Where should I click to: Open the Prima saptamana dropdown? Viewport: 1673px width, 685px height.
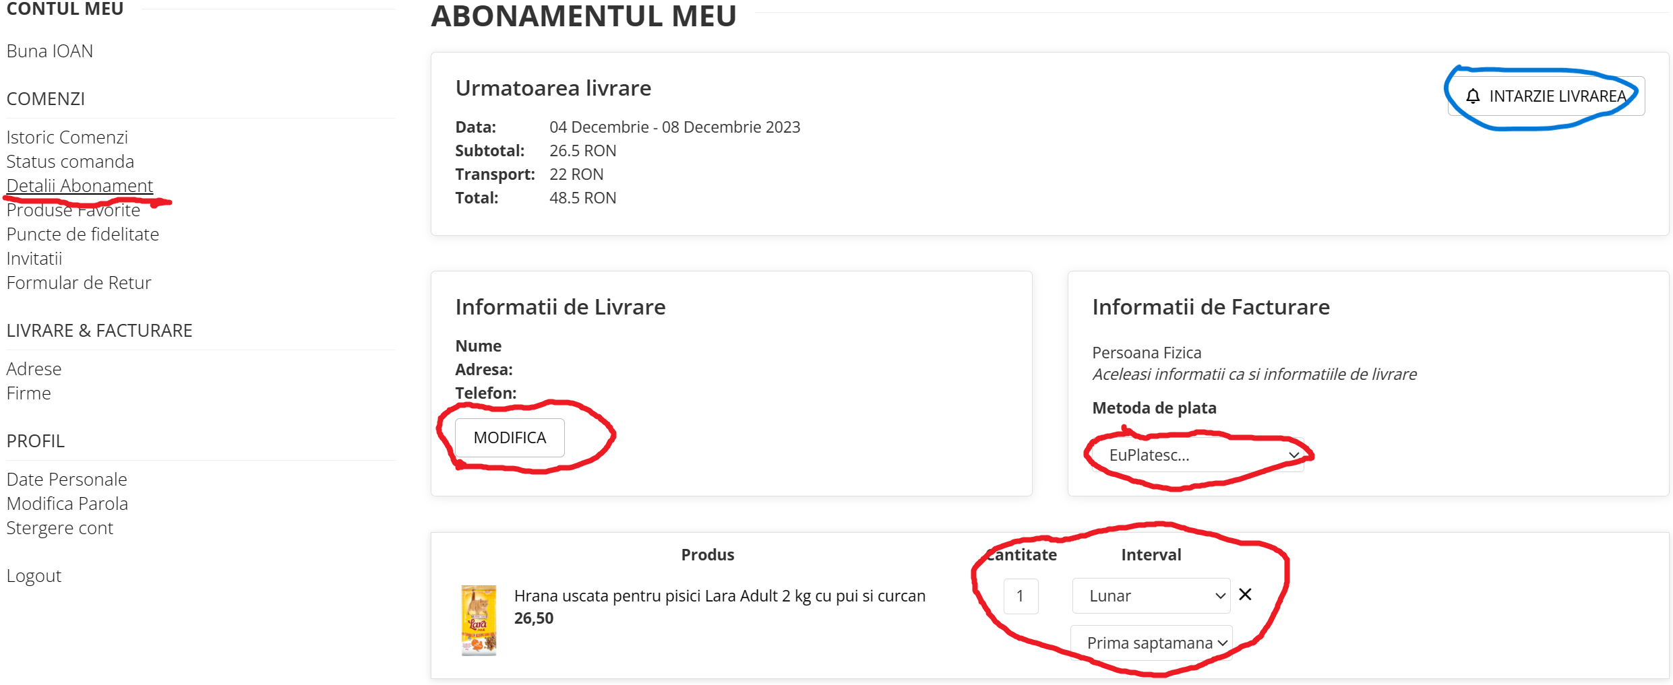[1151, 643]
